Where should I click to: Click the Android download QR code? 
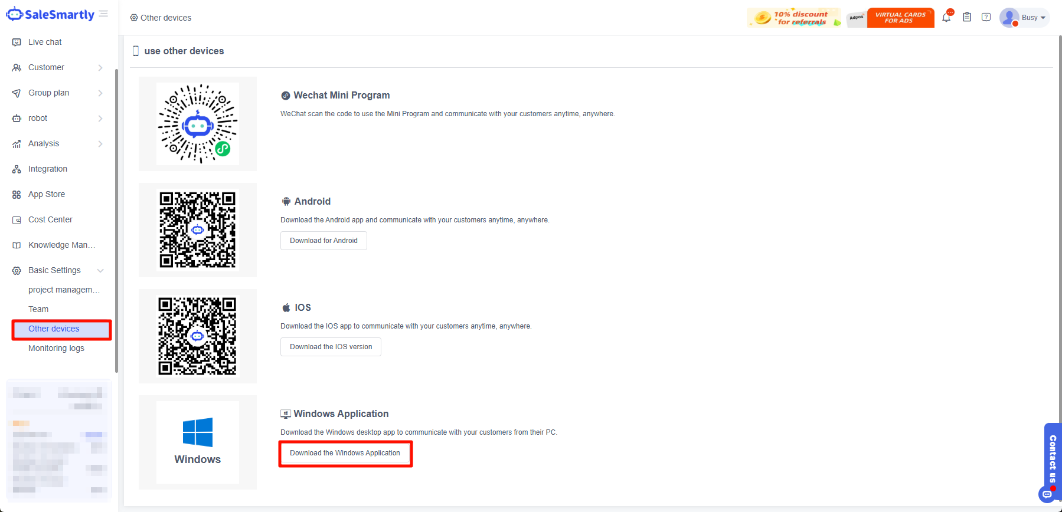click(x=198, y=230)
